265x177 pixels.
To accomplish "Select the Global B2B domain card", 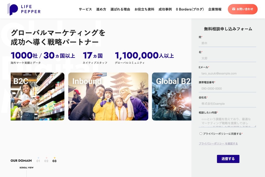I will [x=172, y=96].
